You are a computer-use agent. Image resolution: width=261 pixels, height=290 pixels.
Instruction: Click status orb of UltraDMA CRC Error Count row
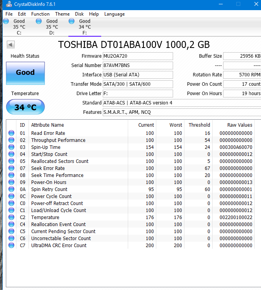(11, 246)
